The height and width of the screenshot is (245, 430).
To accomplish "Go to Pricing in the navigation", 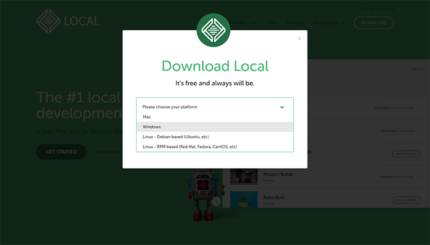I will (295, 23).
